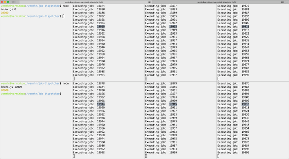Screen dimensions: 289x159
Task: Select the line 'Executing job: 19875'
Action: tap(233, 6)
